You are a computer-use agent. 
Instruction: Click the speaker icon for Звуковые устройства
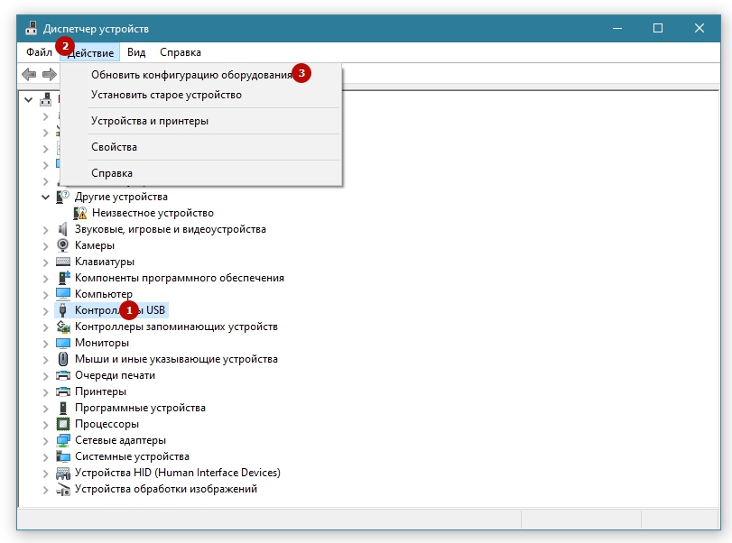pyautogui.click(x=62, y=229)
